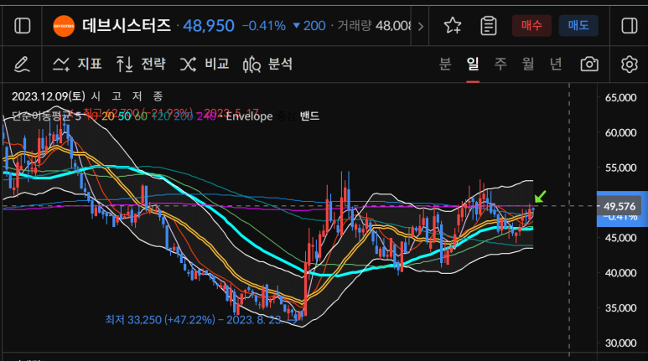Expand stock info with the chevron arrow
Viewport: 648px width, 361px height.
[421, 27]
